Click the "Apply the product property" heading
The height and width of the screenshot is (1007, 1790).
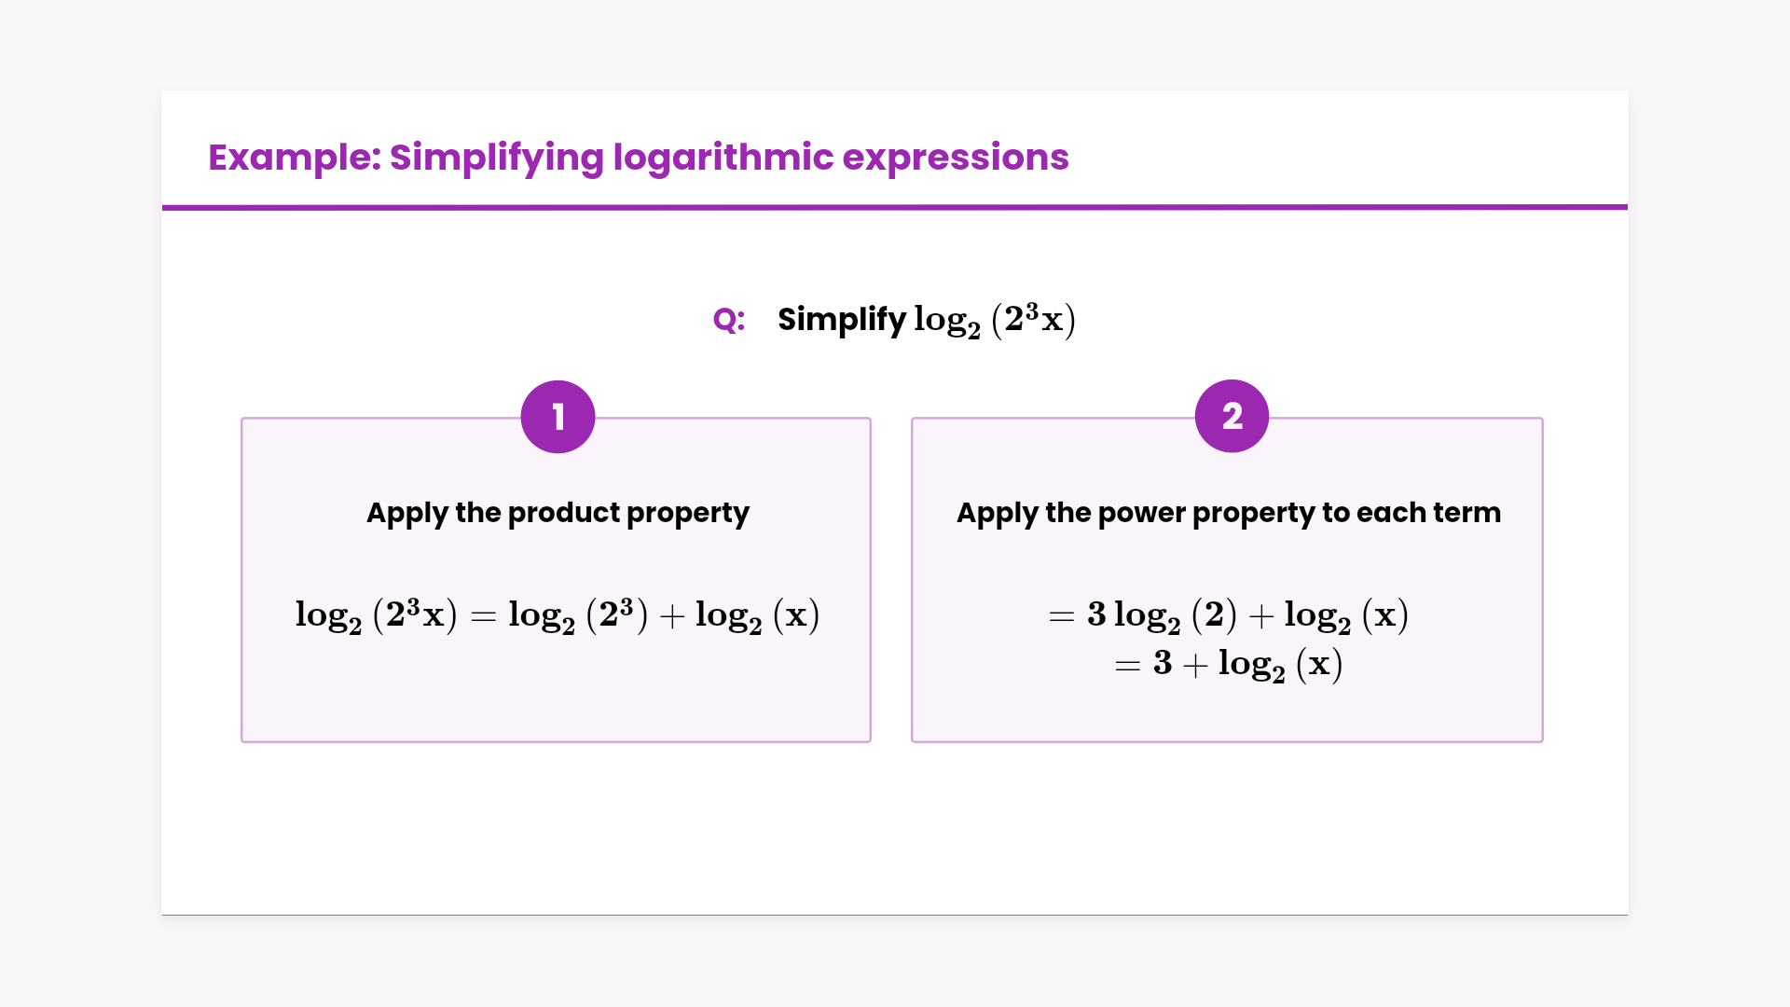point(558,513)
